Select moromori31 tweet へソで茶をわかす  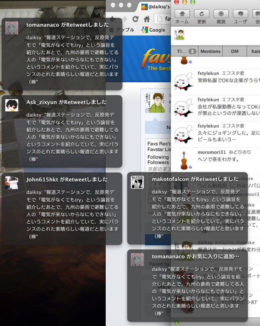click(x=215, y=161)
